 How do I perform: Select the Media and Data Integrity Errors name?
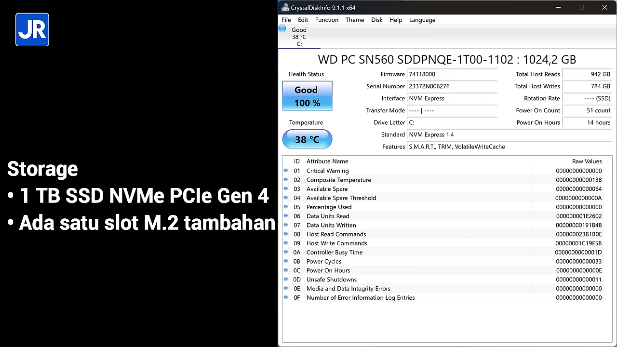coord(349,289)
